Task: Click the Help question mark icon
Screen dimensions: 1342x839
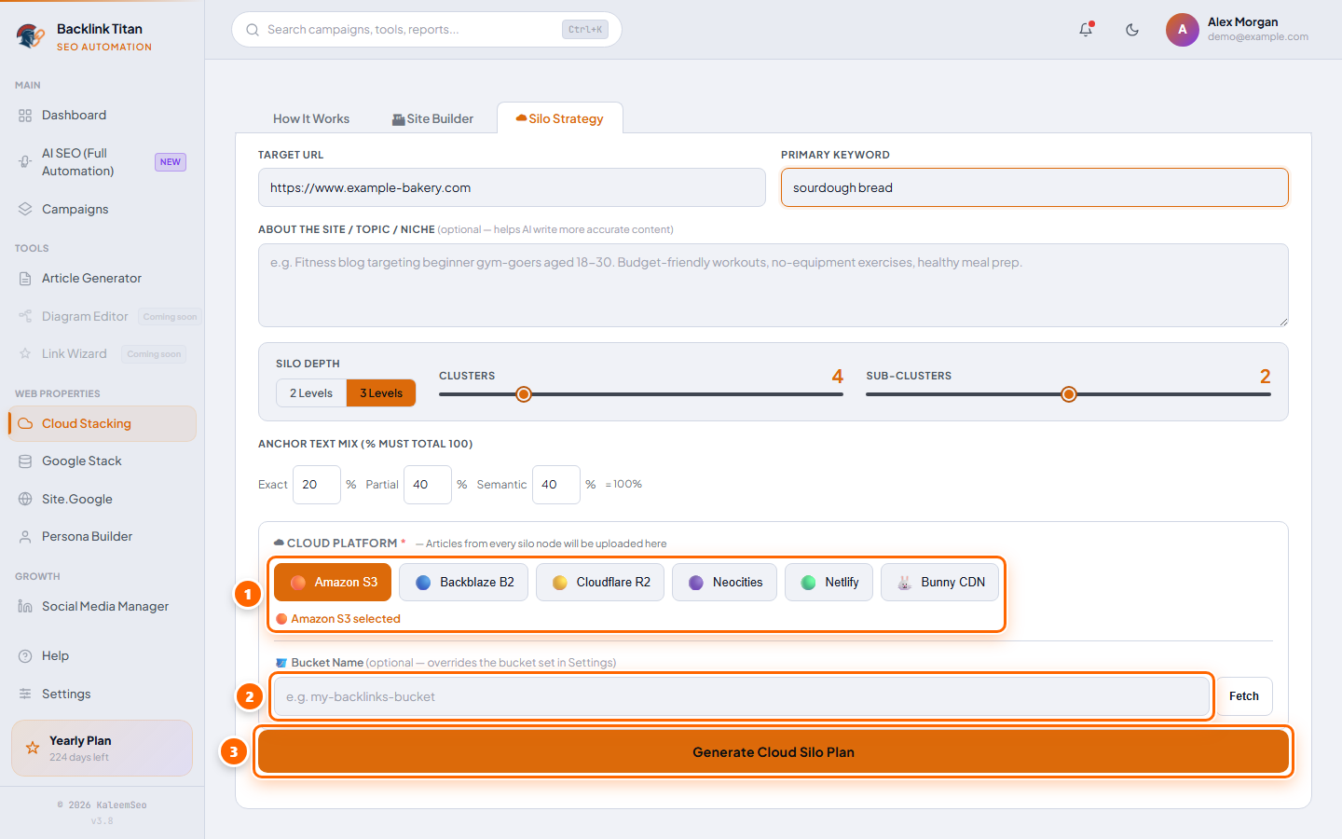Action: [25, 656]
